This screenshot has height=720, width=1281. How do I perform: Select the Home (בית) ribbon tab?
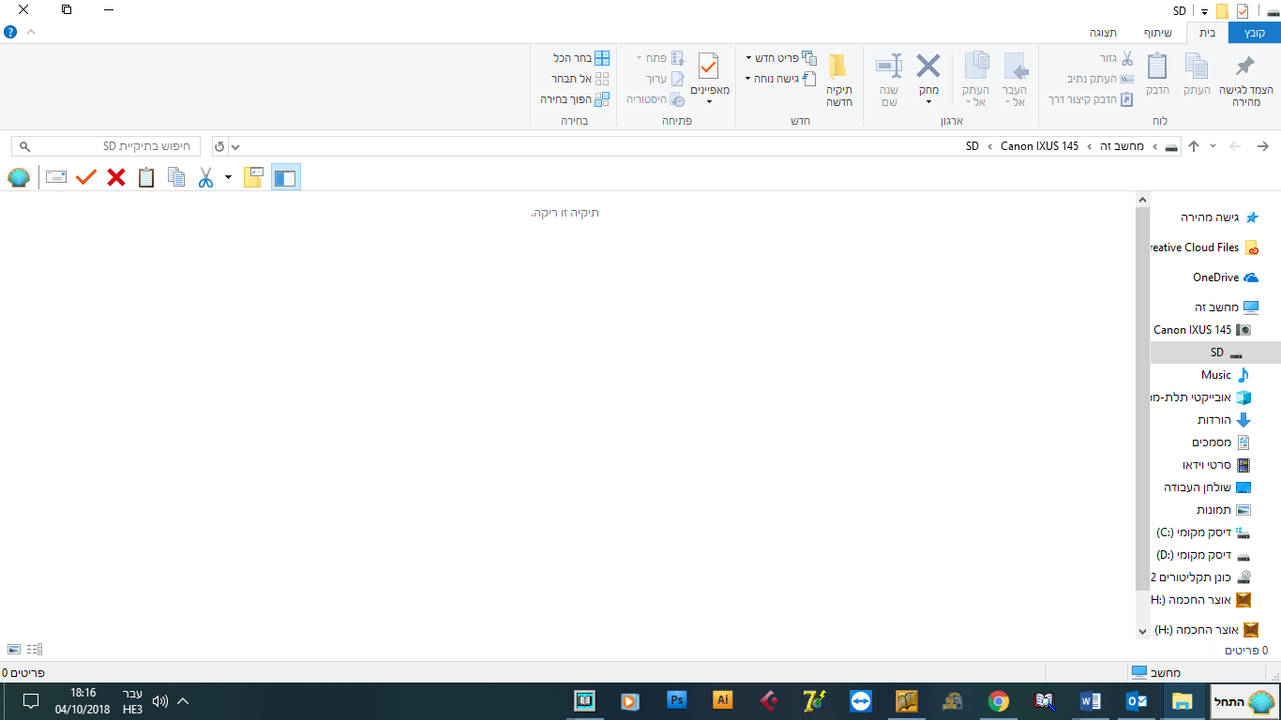tap(1207, 33)
